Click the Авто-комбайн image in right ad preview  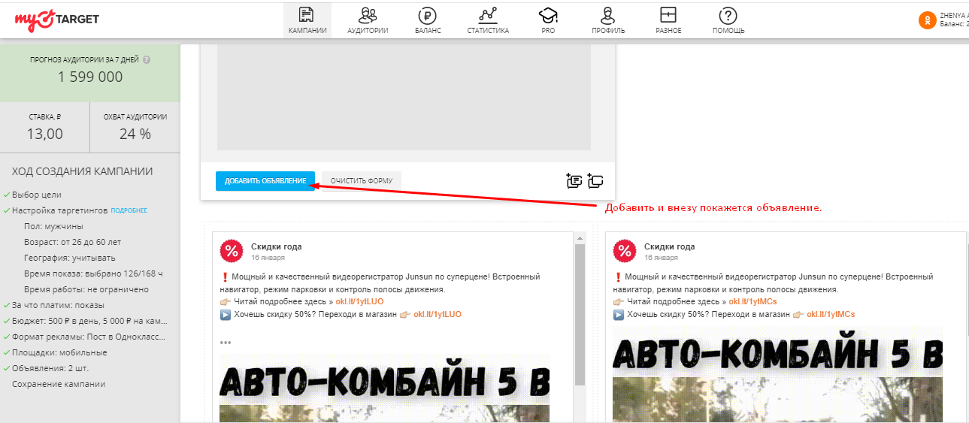pos(779,373)
